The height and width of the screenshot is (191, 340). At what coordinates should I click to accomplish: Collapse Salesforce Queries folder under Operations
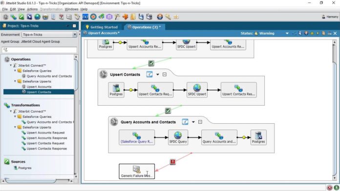15,71
